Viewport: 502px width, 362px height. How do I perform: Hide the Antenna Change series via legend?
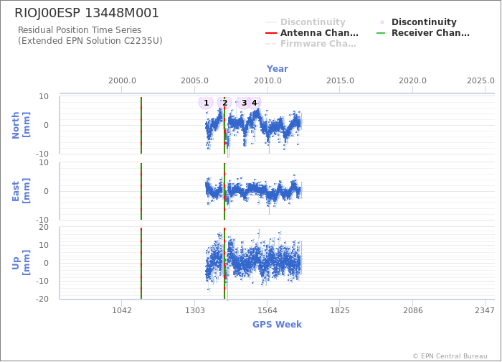pyautogui.click(x=312, y=33)
